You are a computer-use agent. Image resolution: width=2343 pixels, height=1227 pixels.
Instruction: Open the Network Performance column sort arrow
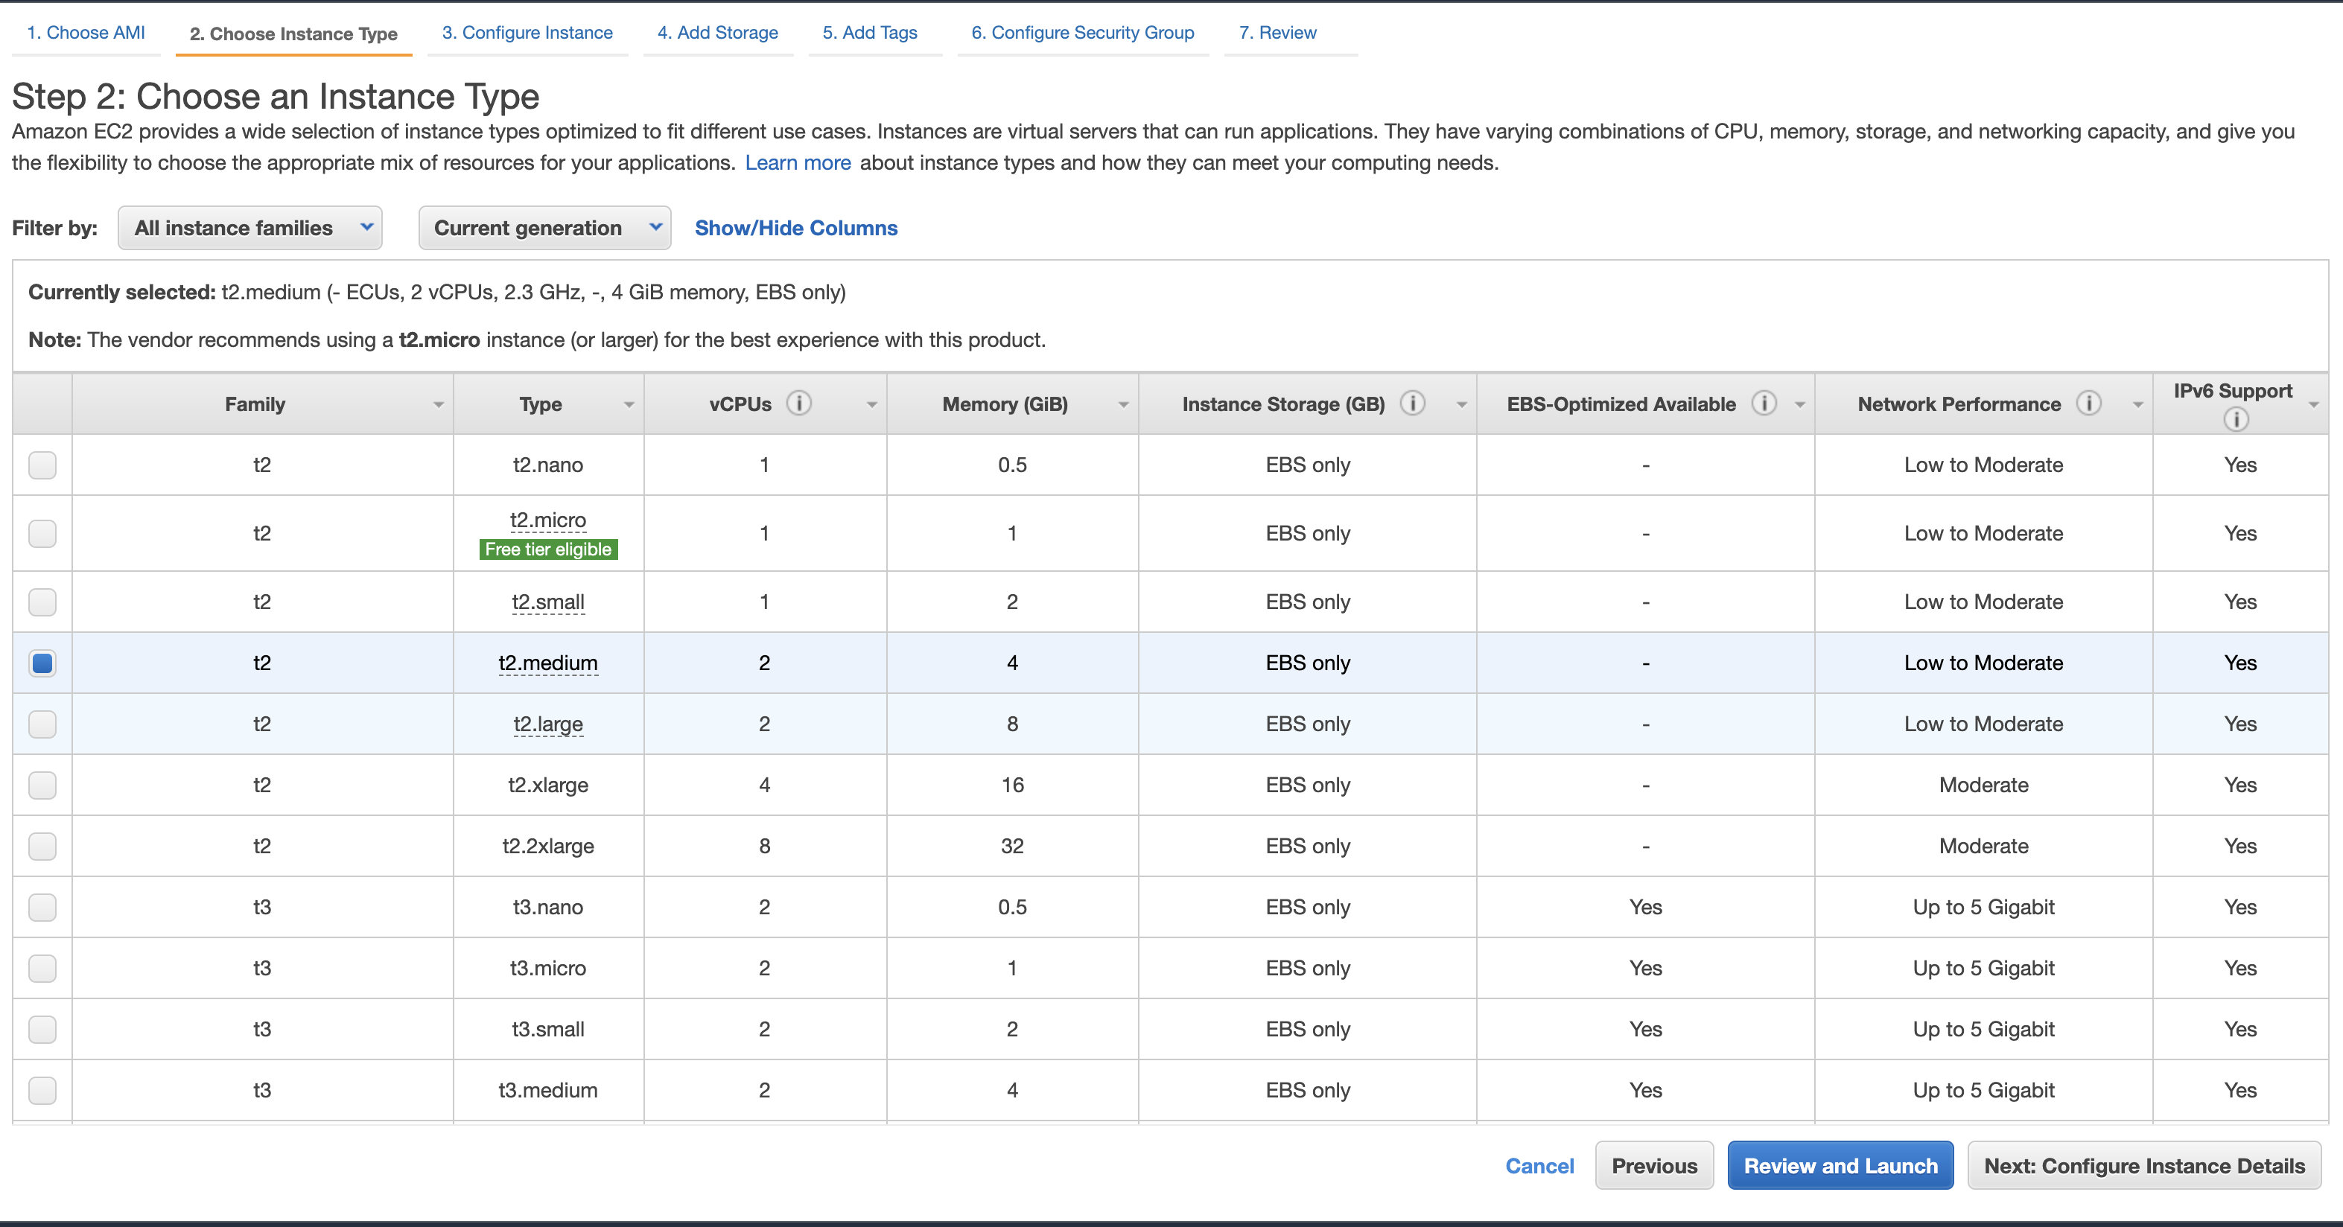tap(2137, 405)
